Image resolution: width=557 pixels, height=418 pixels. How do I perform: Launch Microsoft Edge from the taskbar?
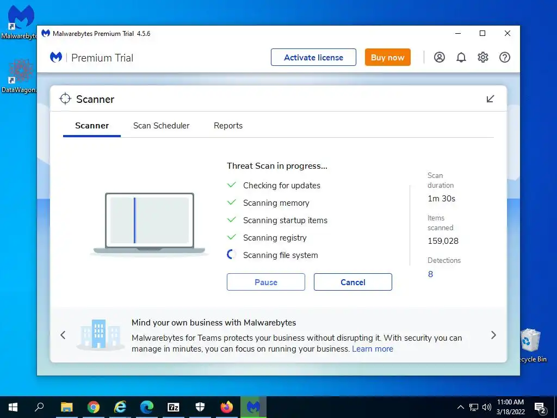coord(147,407)
